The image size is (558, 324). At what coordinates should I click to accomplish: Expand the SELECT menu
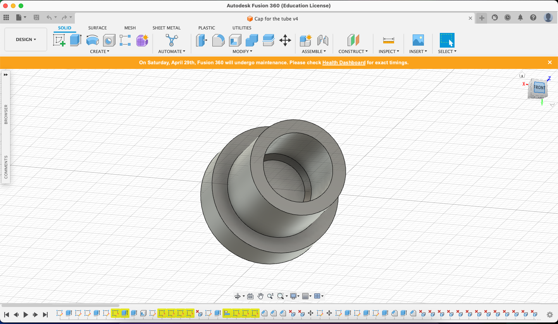(447, 51)
